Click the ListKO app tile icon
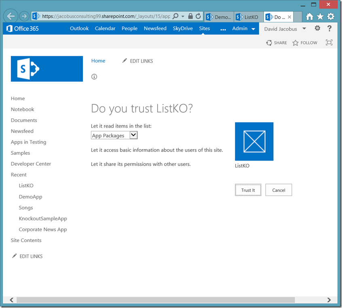Image resolution: width=342 pixels, height=308 pixels. coord(254,141)
